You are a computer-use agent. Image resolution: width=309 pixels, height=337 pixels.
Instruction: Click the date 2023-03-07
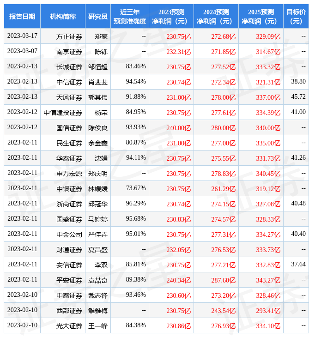click(x=22, y=51)
